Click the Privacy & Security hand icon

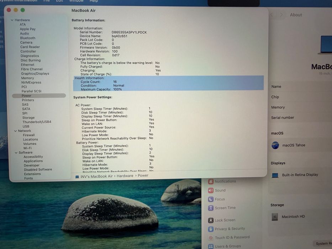[211, 229]
